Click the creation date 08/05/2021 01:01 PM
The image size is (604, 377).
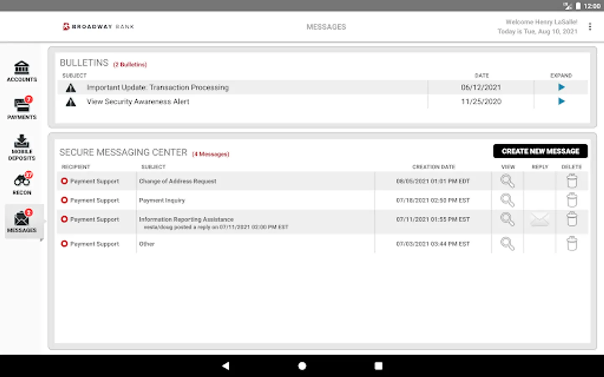tap(433, 181)
